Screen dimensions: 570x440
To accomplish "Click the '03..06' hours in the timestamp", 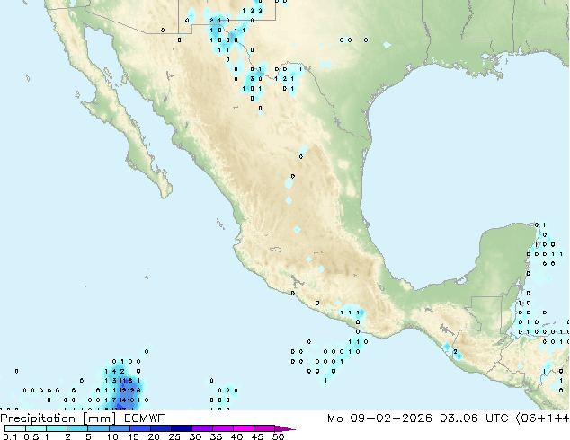I will (459, 418).
